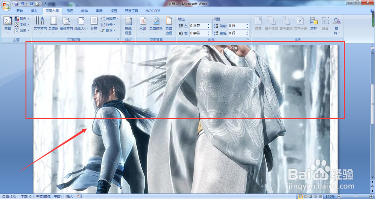Open 断字 hyphenation dropdown
The image size is (375, 199).
pos(108,30)
